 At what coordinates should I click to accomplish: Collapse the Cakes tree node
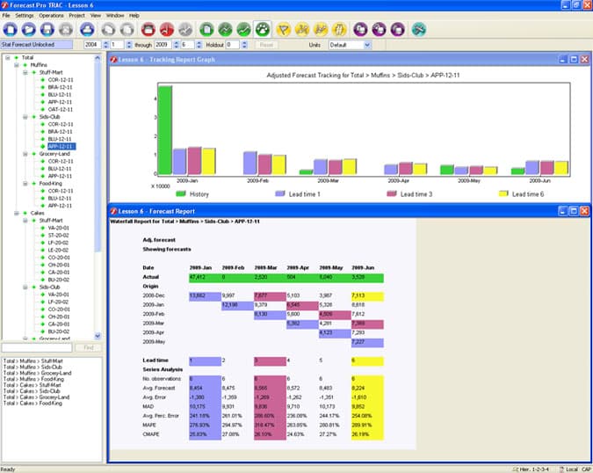(x=17, y=213)
